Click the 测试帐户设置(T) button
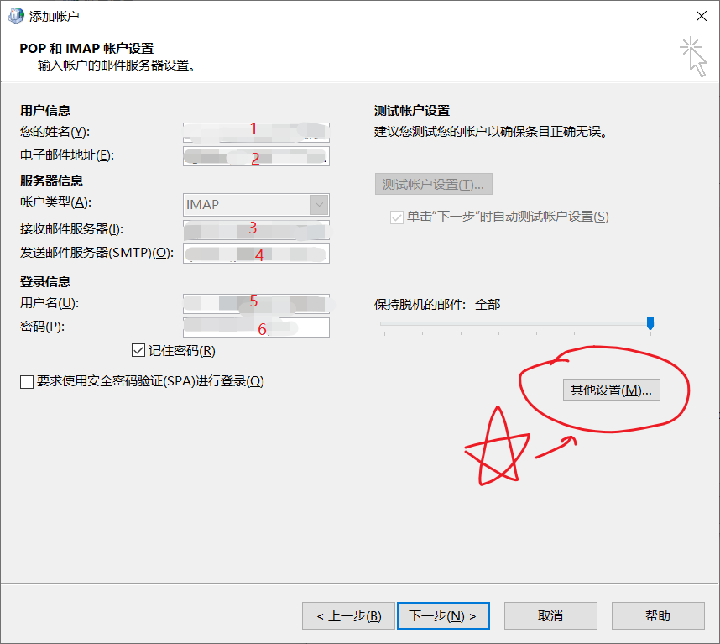 433,183
